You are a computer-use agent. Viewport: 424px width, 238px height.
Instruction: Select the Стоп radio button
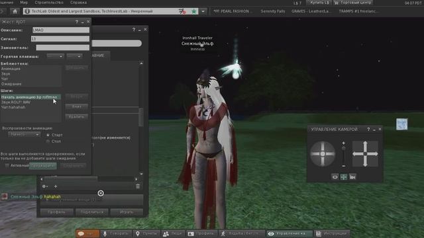coord(48,141)
